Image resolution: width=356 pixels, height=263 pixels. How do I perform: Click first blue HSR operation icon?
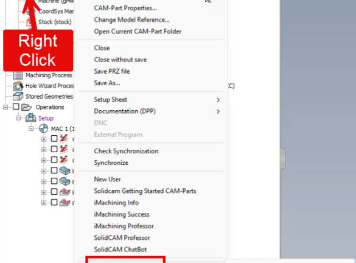[x=65, y=170]
